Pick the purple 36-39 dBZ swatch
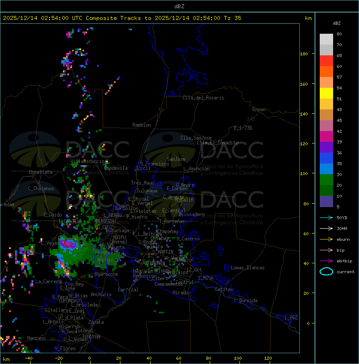The height and width of the screenshot is (364, 359). pyautogui.click(x=326, y=147)
